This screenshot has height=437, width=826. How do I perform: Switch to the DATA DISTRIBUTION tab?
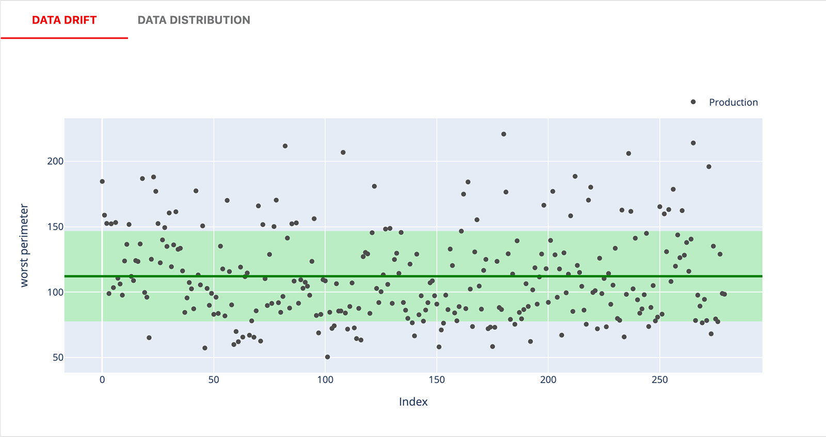point(193,20)
